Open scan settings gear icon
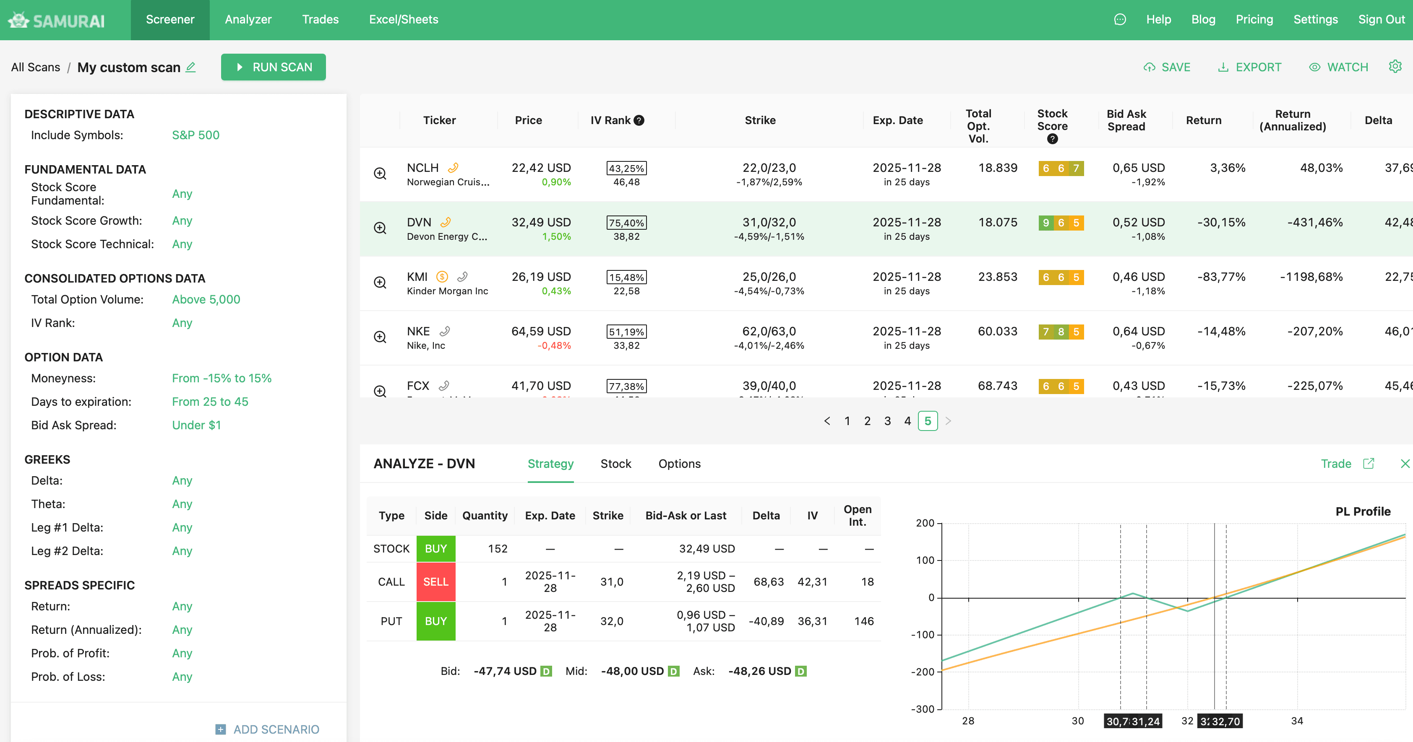 [1395, 66]
